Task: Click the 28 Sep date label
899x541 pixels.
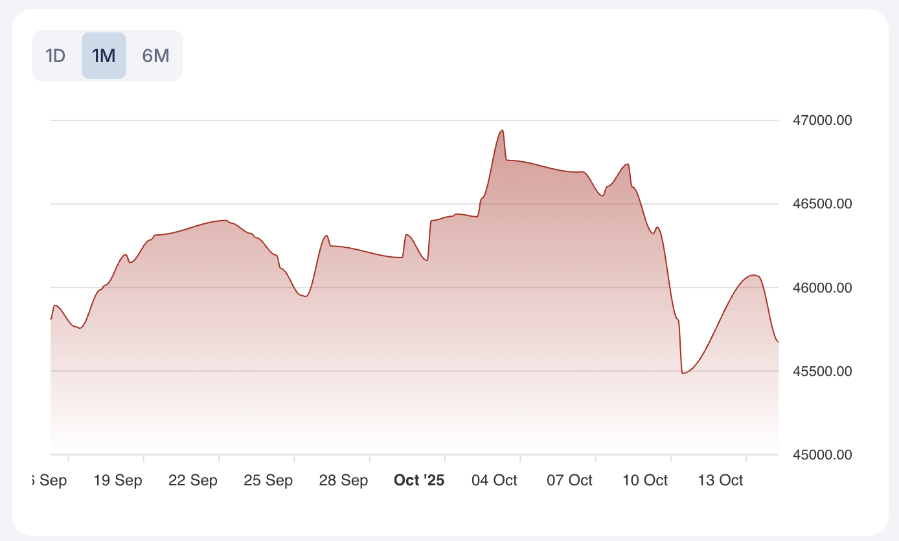Action: click(344, 480)
